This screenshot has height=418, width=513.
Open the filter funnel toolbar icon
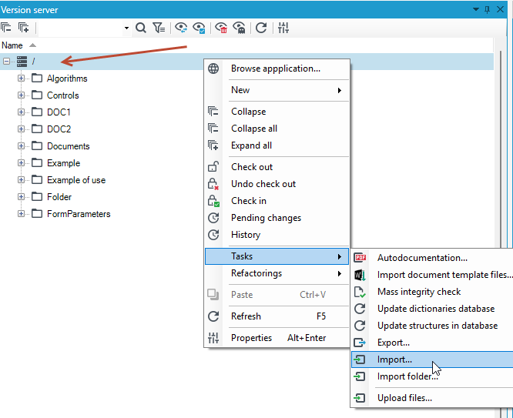tap(159, 28)
